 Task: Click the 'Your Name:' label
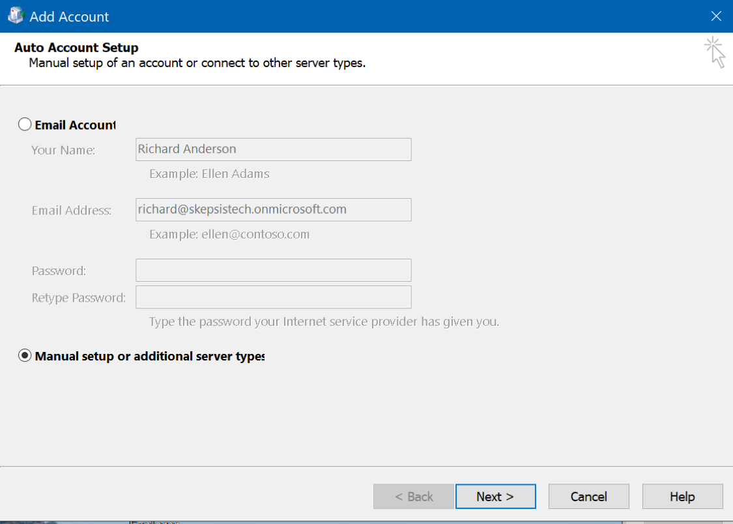(63, 150)
